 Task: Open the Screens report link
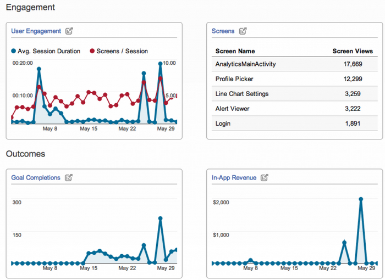pyautogui.click(x=223, y=31)
